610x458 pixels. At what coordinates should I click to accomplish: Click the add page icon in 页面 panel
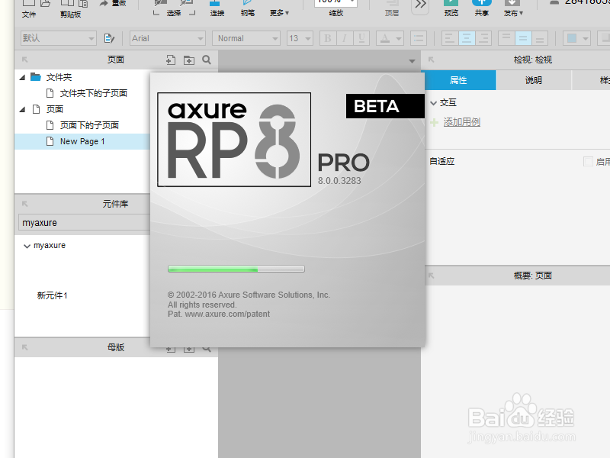tap(171, 60)
